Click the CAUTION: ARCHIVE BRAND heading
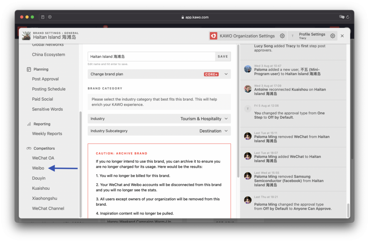369x242 pixels. pos(122,153)
